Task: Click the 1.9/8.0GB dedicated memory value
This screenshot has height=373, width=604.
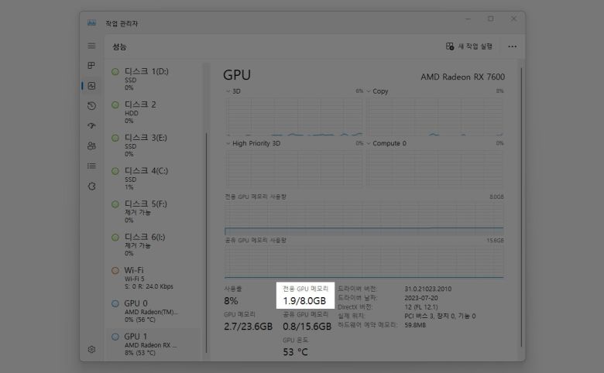Action: [304, 300]
